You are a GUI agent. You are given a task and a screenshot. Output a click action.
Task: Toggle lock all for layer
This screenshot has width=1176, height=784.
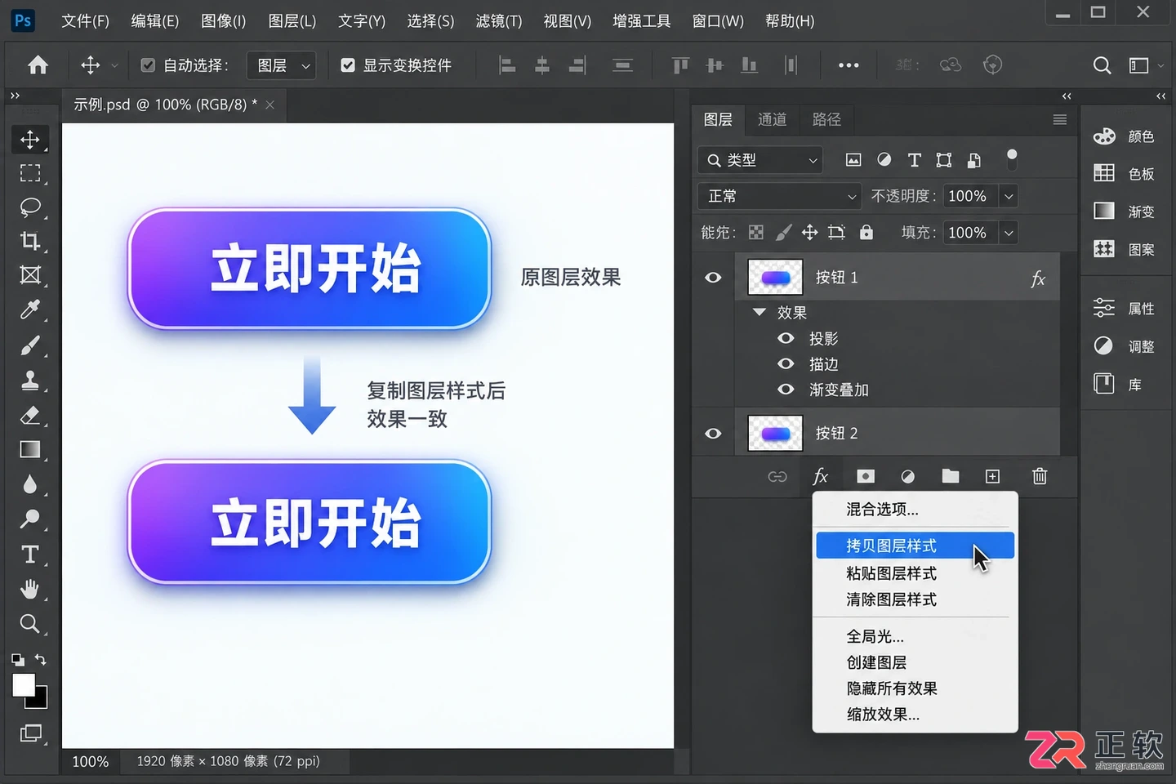coord(866,233)
